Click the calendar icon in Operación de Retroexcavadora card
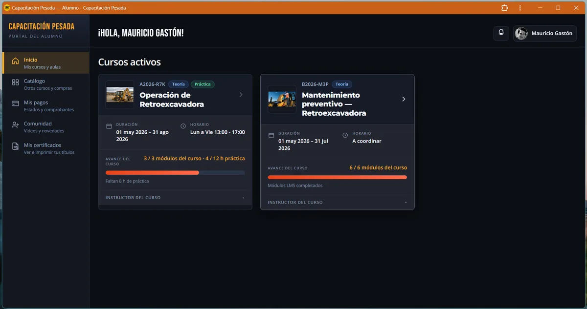This screenshot has height=309, width=587. click(x=109, y=126)
